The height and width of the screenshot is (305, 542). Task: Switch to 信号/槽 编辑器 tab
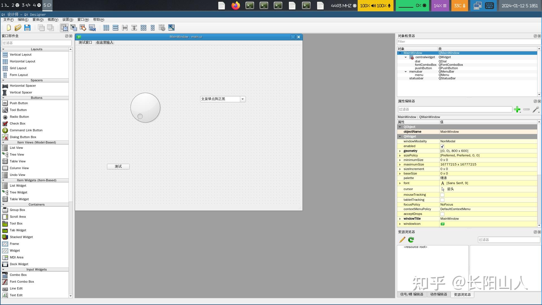[412, 294]
